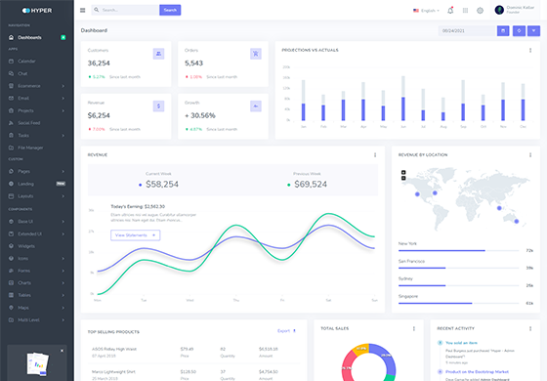Zoom out on the world map
This screenshot has height=381, width=547.
point(403,178)
